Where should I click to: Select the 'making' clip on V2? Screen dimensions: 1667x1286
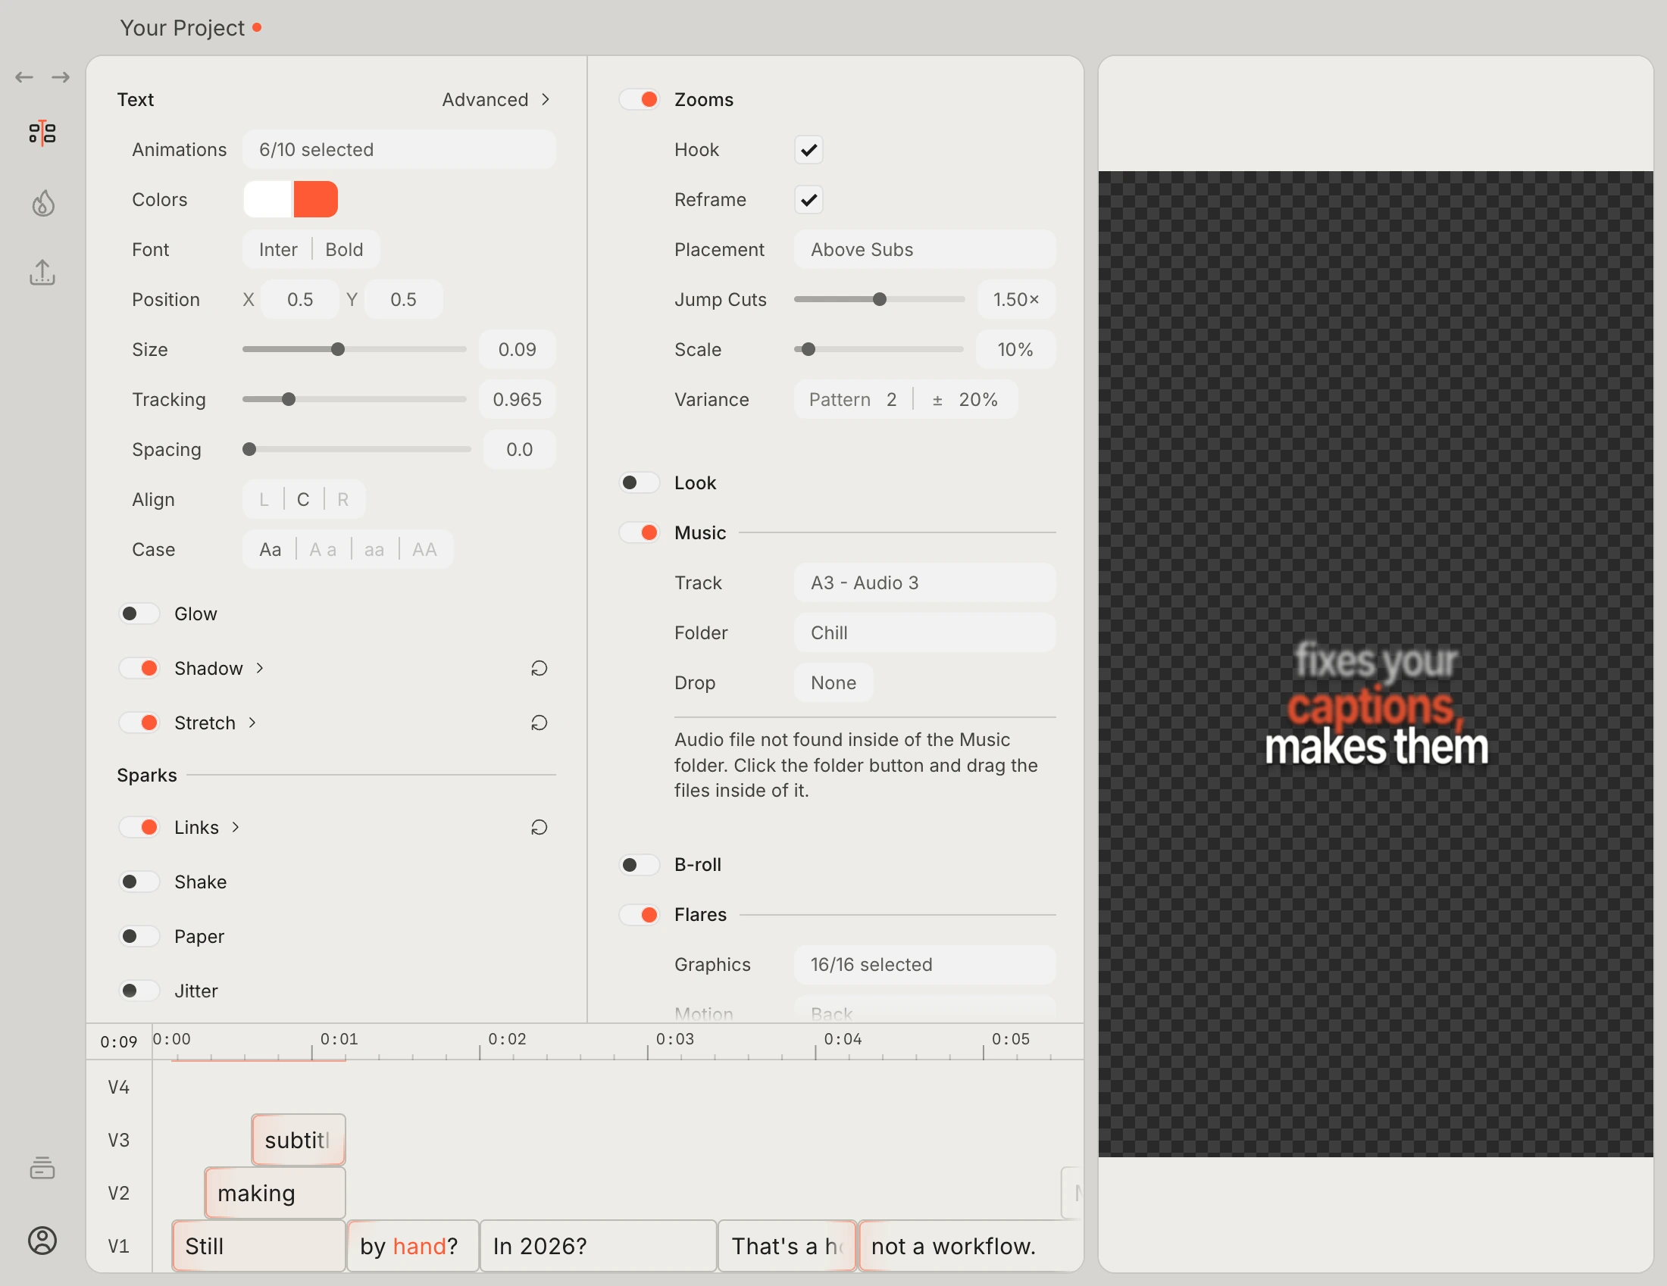point(275,1192)
